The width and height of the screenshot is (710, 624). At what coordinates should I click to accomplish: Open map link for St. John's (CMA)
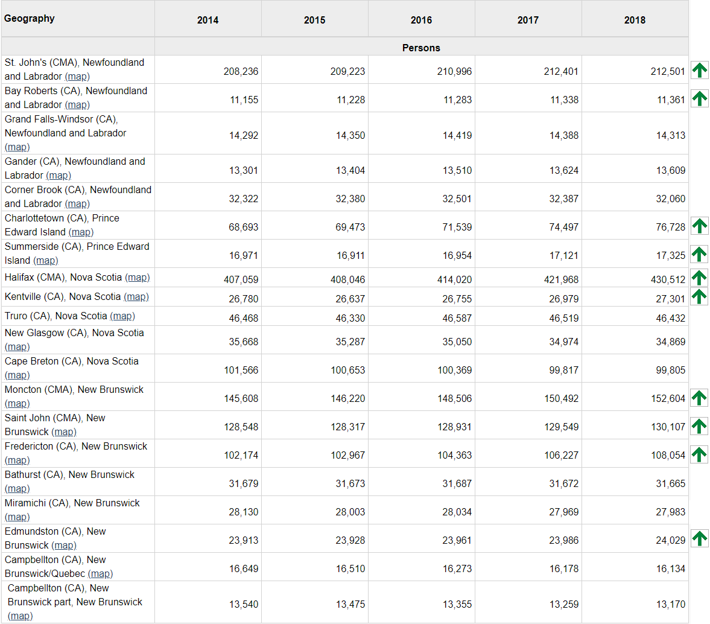point(77,77)
